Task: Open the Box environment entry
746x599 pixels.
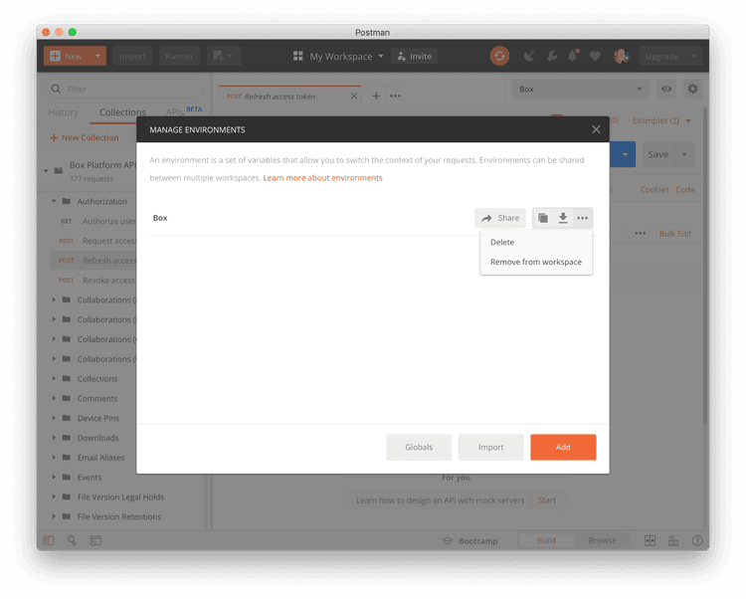Action: click(160, 218)
